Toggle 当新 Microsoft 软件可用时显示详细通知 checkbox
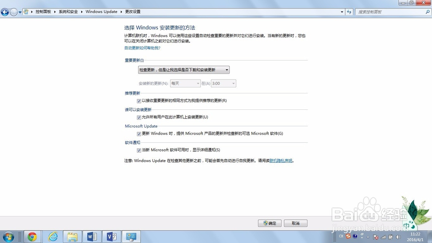Screen dimensions: 432x243 click(139, 150)
